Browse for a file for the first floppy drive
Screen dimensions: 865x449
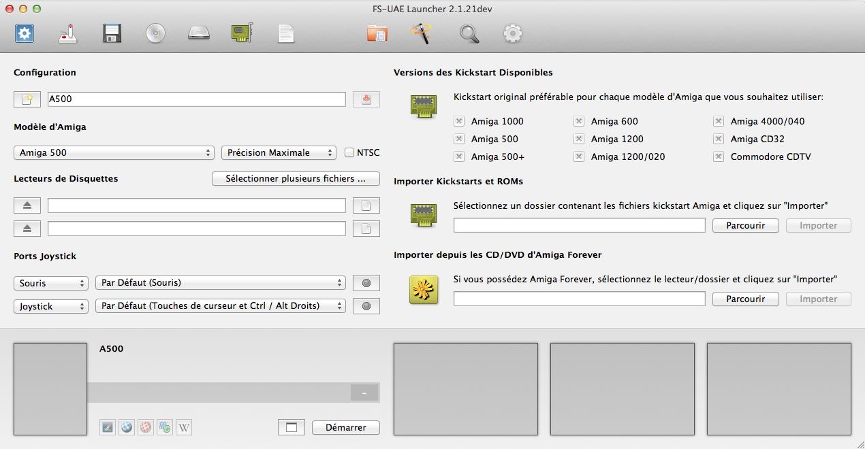[366, 205]
